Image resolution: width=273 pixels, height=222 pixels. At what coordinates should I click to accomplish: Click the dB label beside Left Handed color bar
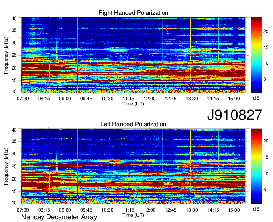click(256, 209)
